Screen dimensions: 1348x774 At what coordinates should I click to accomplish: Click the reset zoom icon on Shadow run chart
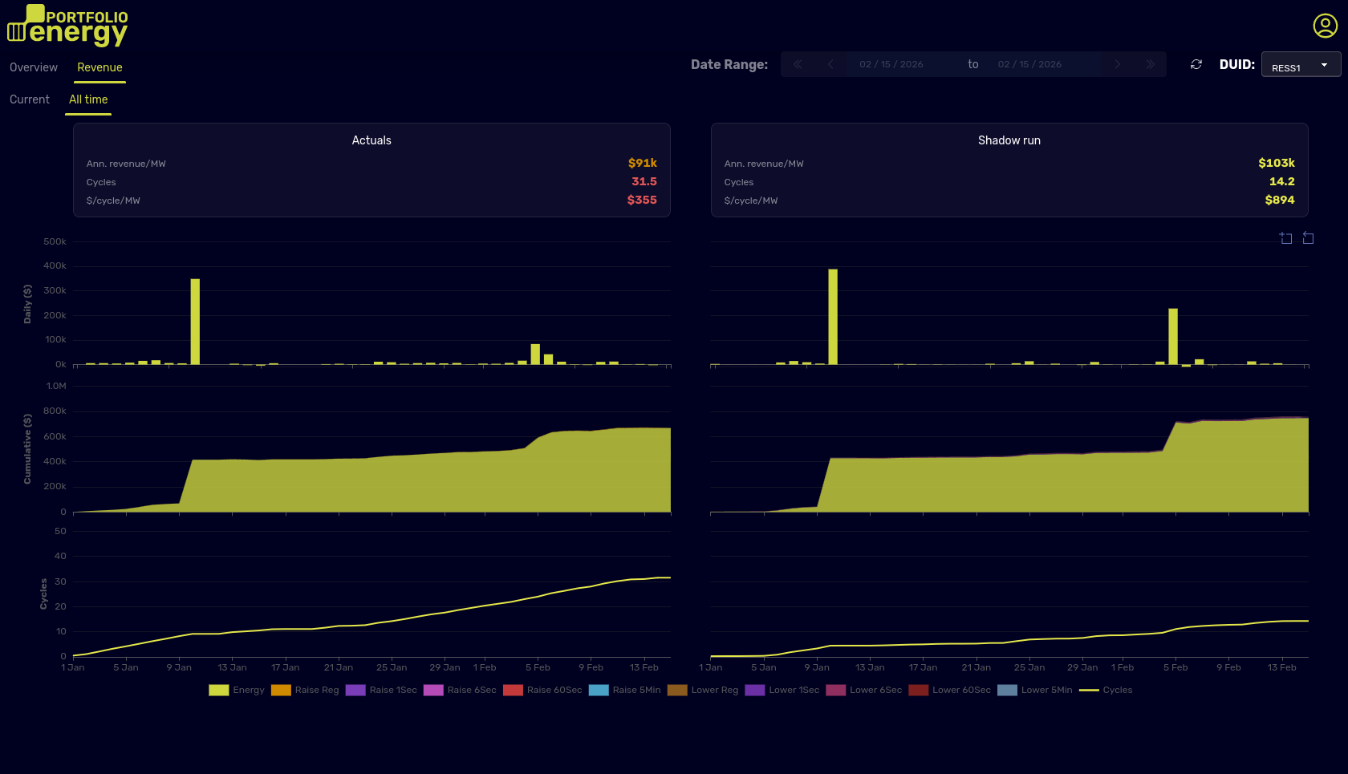(x=1309, y=238)
